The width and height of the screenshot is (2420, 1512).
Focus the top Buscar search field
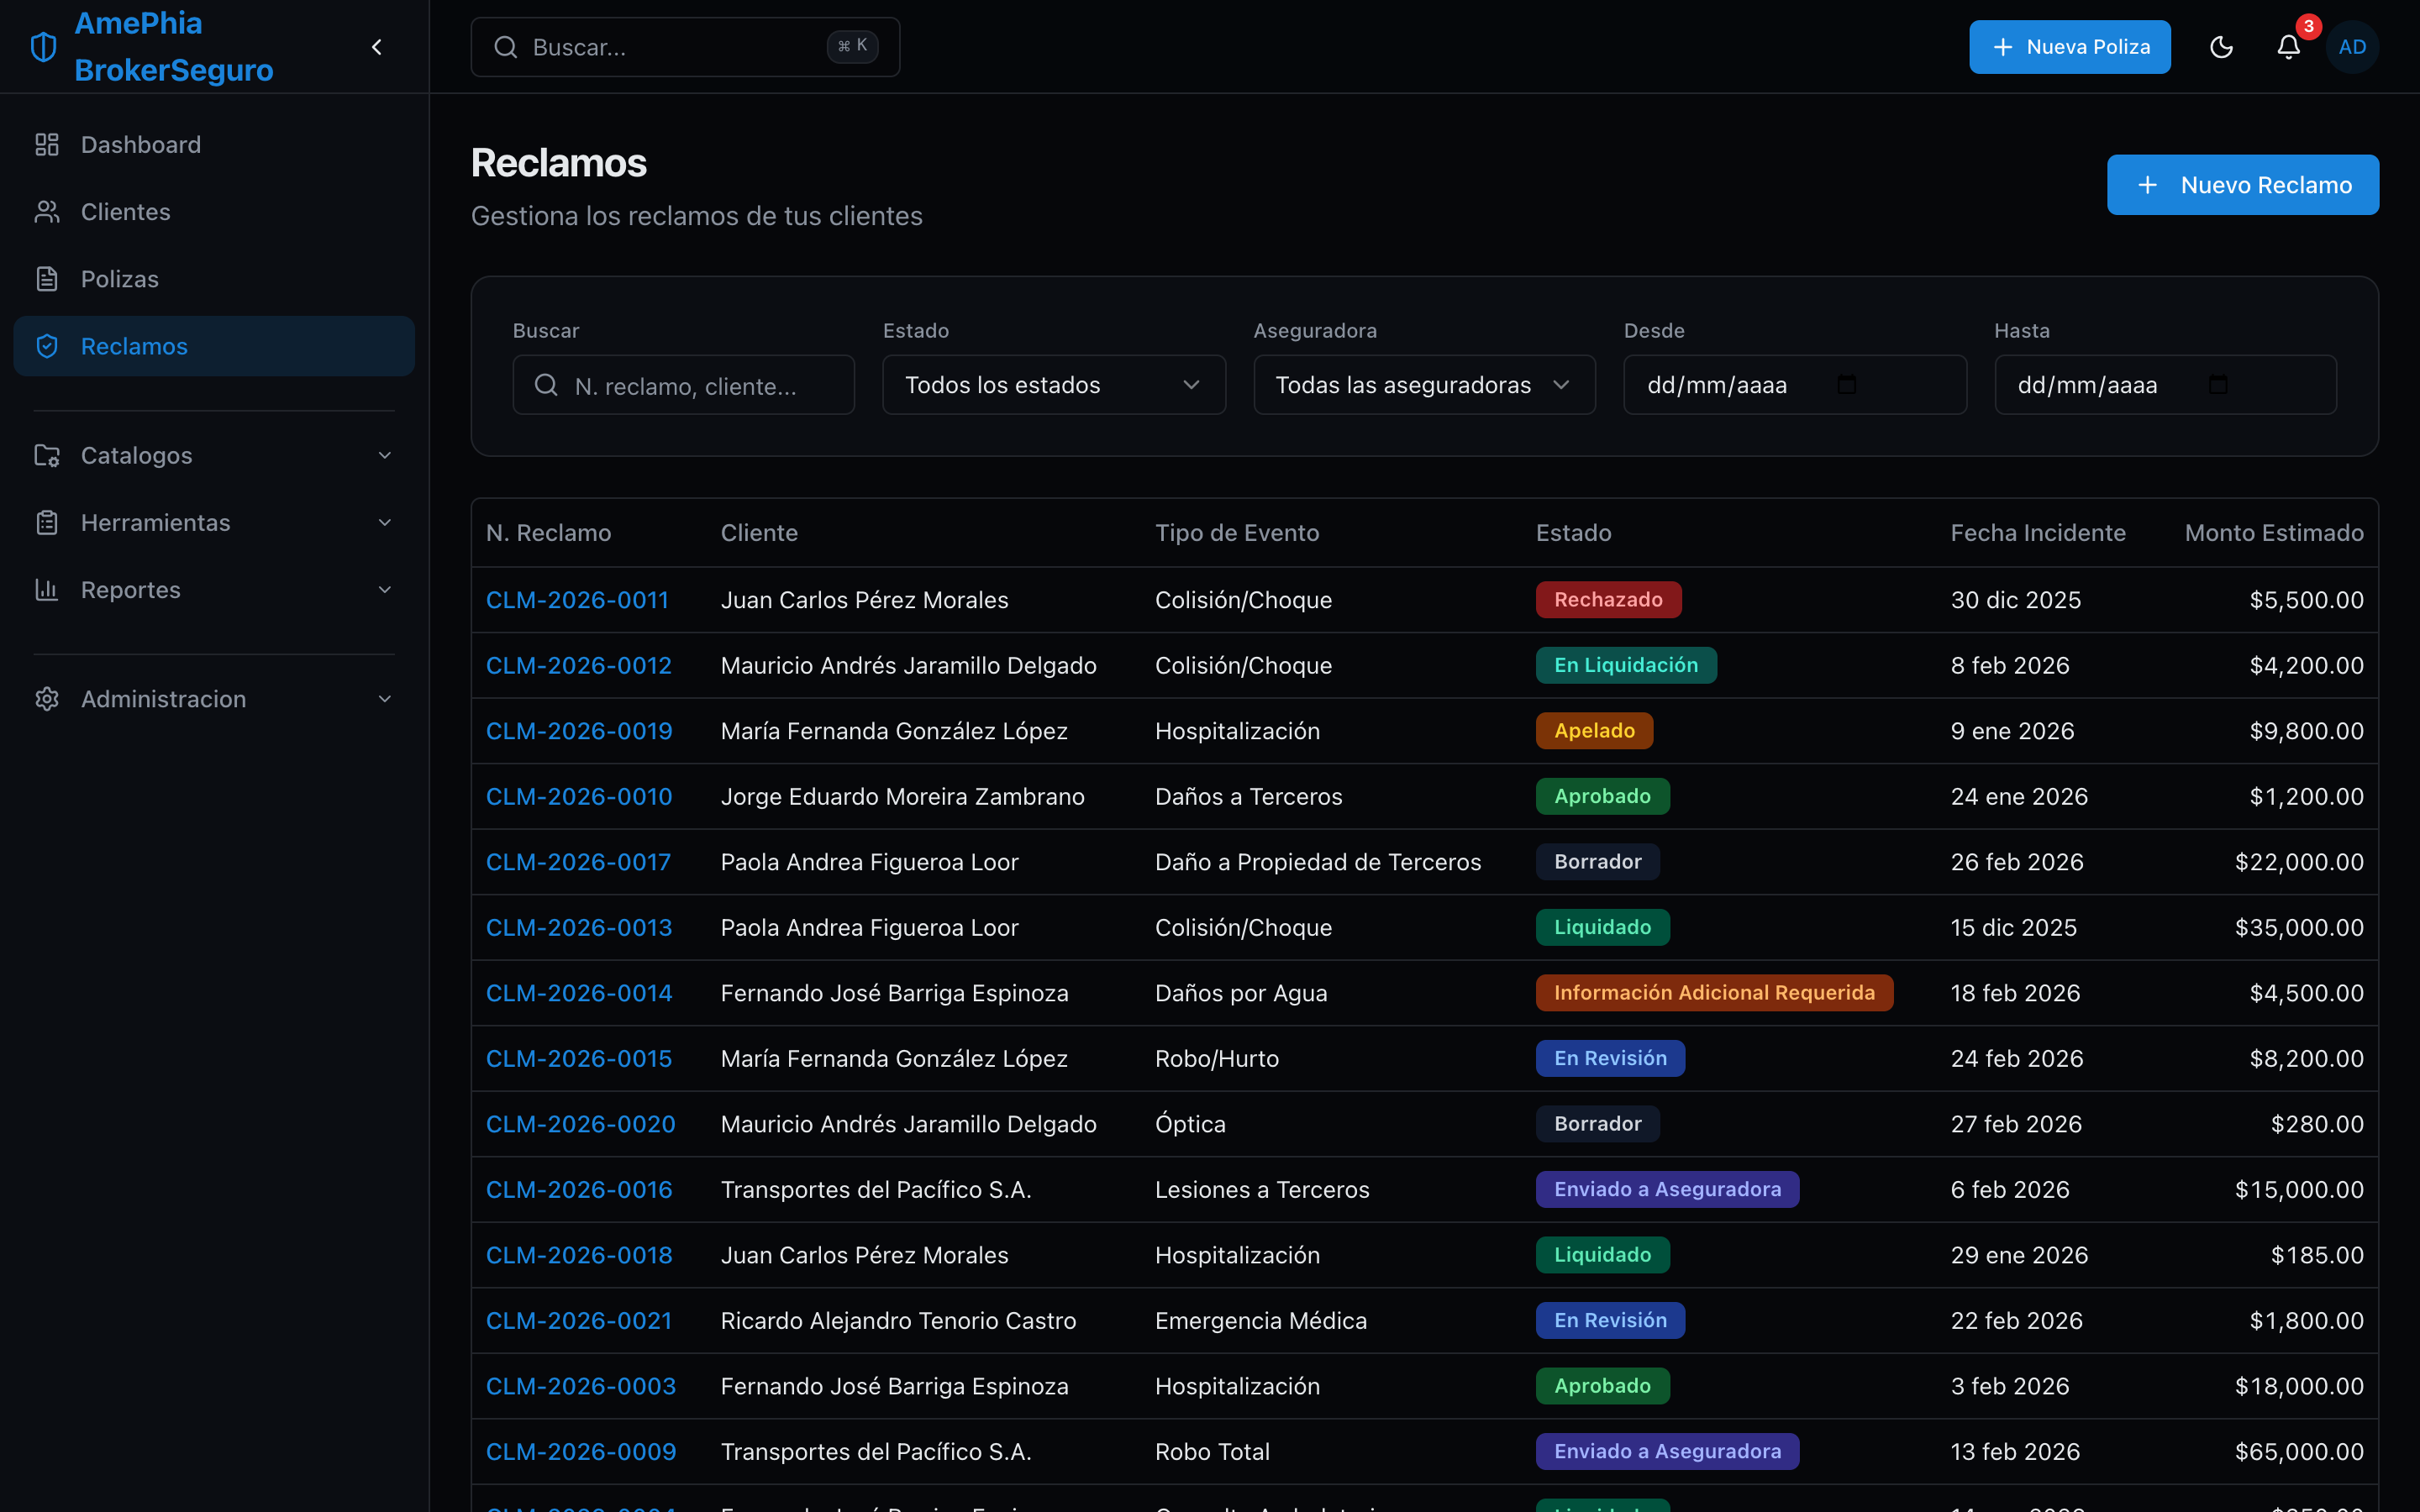point(685,47)
